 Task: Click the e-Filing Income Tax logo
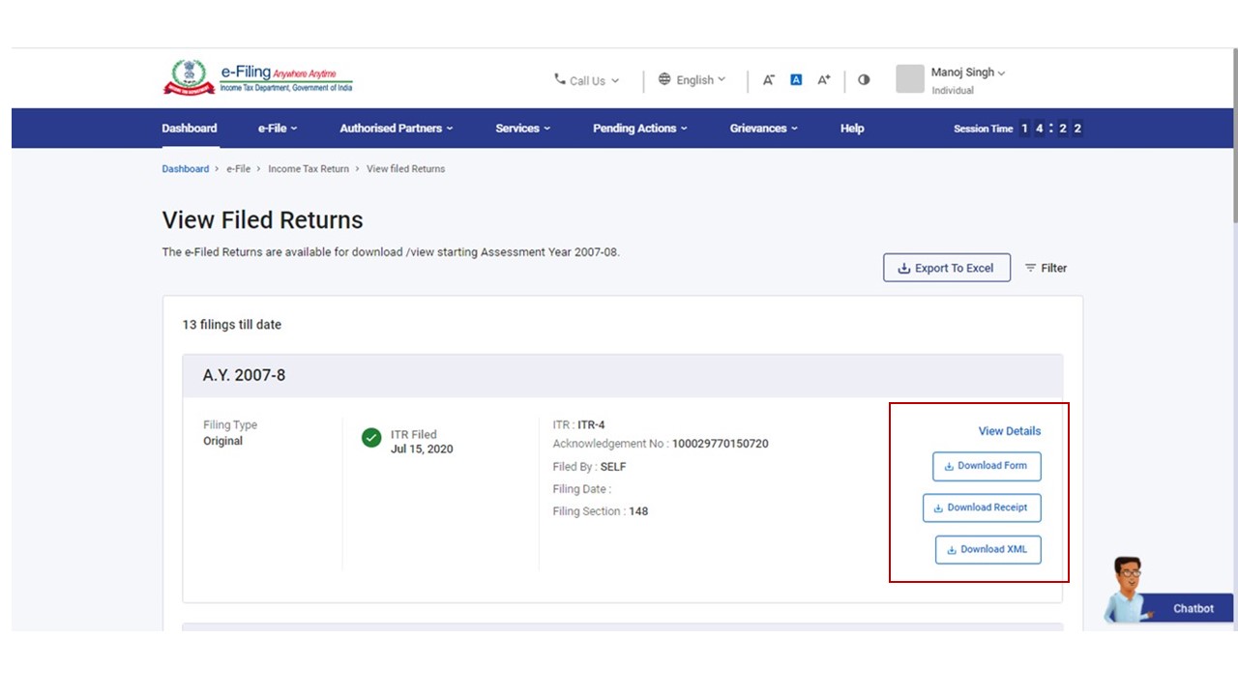(x=257, y=77)
